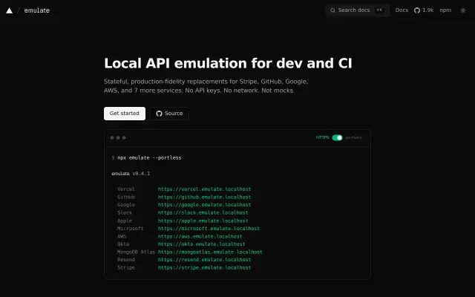
Task: Open the https://stripe.emulate.localhost link
Action: click(x=205, y=267)
